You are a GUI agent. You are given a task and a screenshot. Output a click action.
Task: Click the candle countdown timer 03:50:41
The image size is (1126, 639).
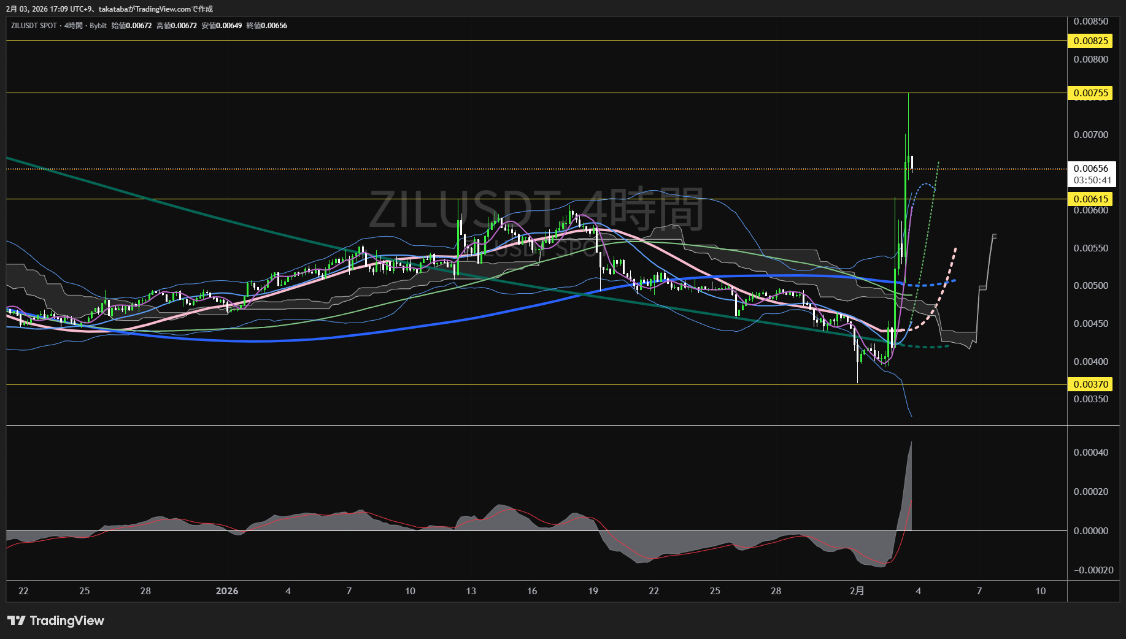click(1092, 180)
